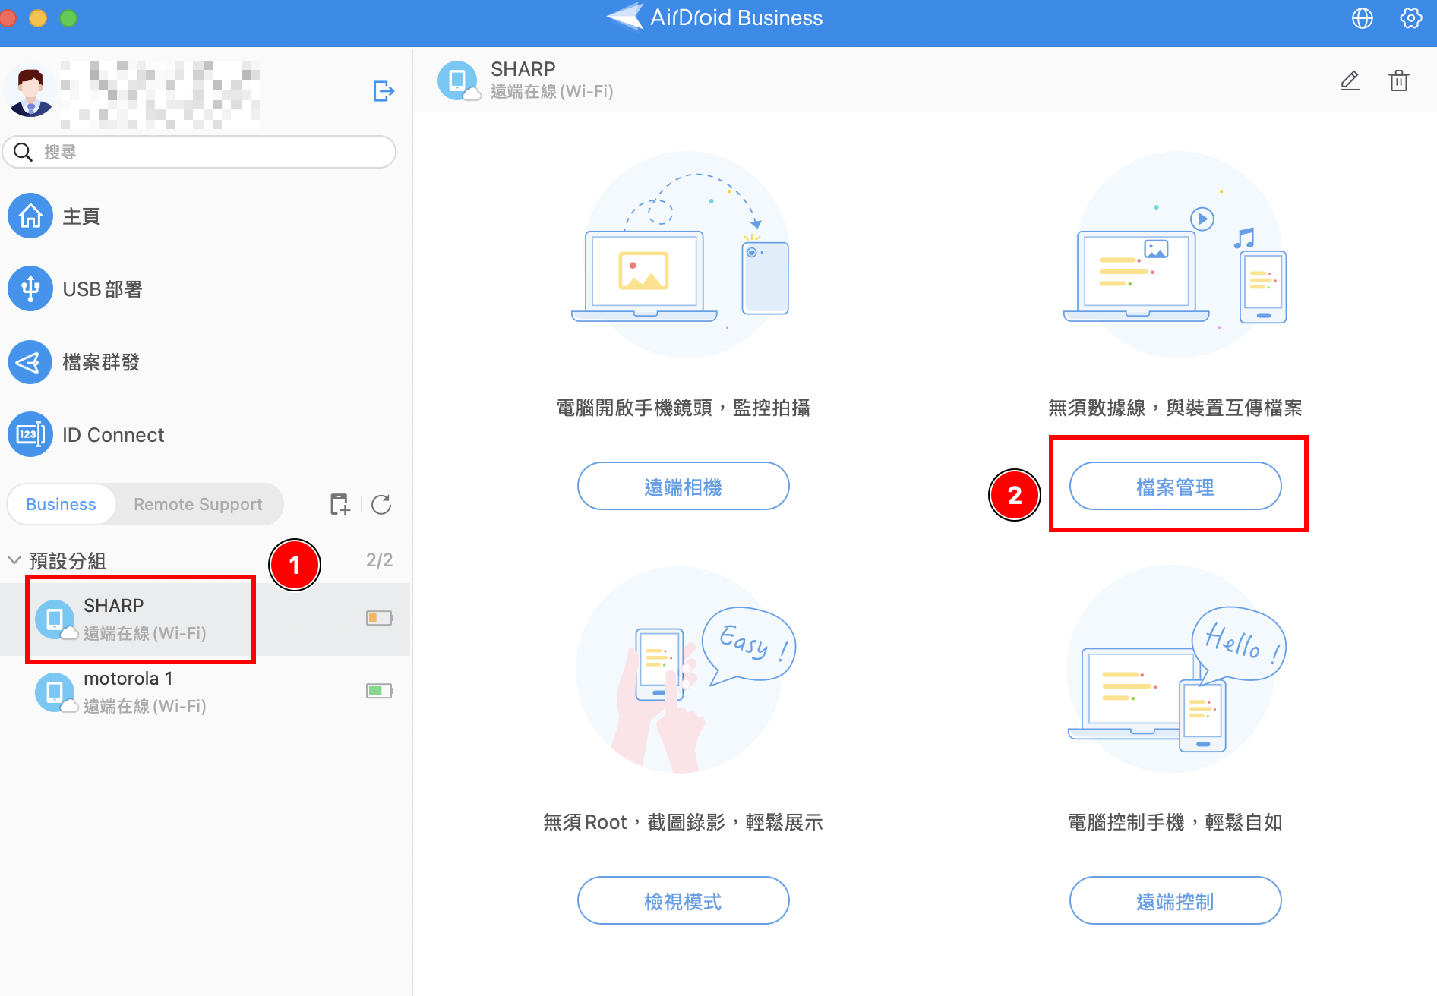This screenshot has height=996, width=1437.
Task: Click the AirDroid Business title logo
Action: click(x=715, y=17)
